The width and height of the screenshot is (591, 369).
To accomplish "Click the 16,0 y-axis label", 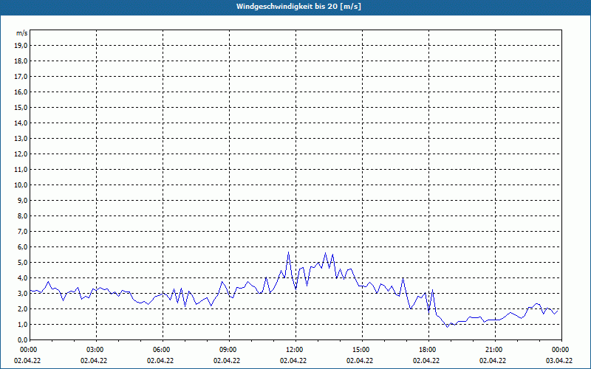I will [x=21, y=92].
